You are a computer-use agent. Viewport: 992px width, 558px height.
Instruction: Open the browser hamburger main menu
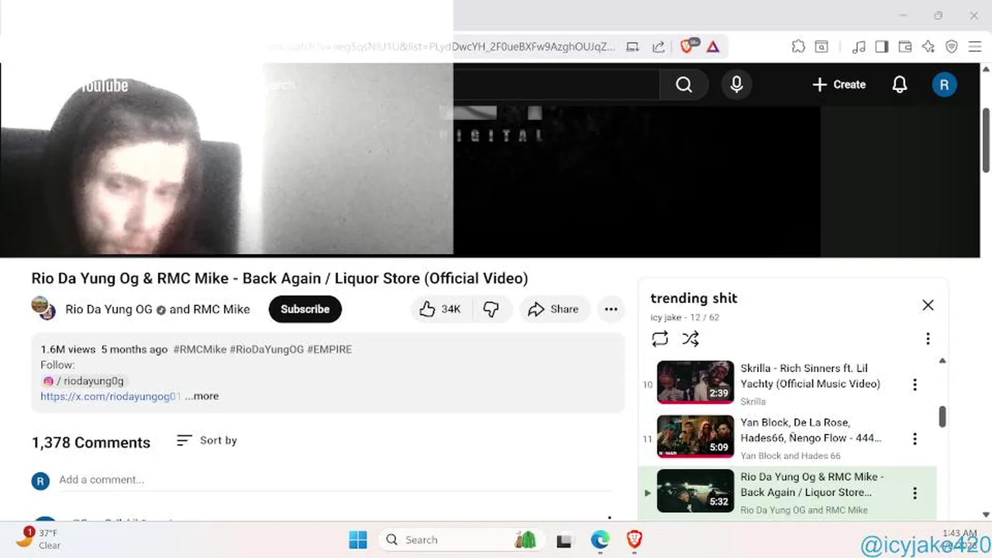pyautogui.click(x=975, y=46)
